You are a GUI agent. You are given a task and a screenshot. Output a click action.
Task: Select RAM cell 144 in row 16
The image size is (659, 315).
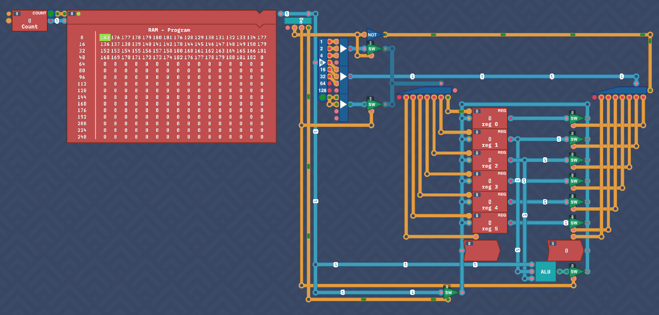(x=189, y=44)
